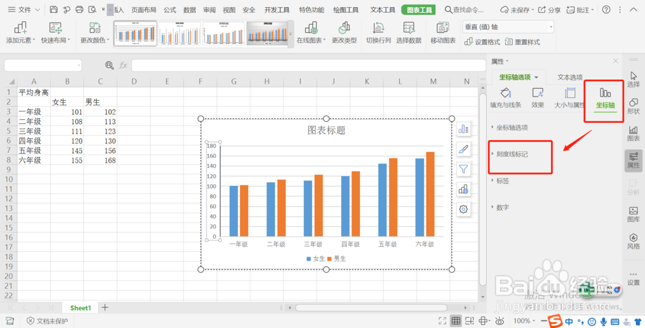Viewport: 645px width, 328px height.
Task: Click the formula bar input field
Action: [x=308, y=65]
